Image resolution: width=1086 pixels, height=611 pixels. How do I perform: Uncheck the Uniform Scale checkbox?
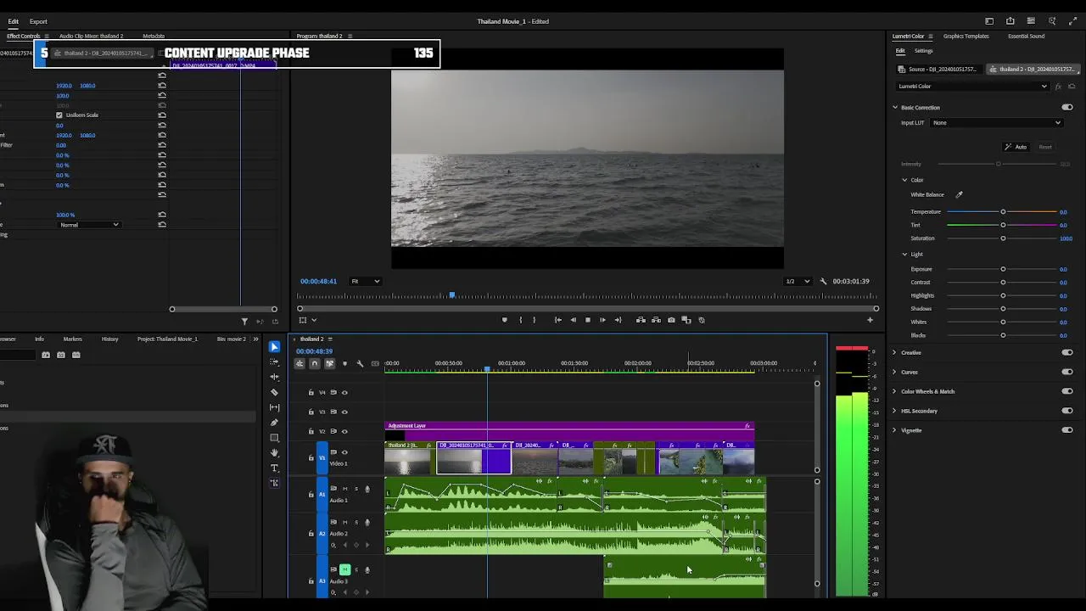59,115
